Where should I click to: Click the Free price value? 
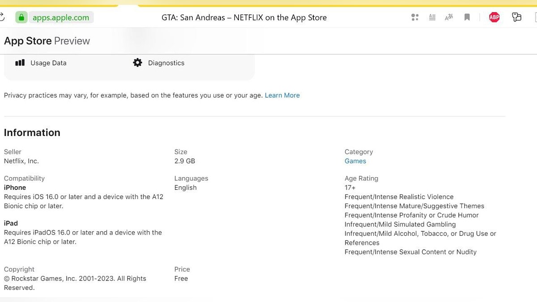click(x=181, y=278)
